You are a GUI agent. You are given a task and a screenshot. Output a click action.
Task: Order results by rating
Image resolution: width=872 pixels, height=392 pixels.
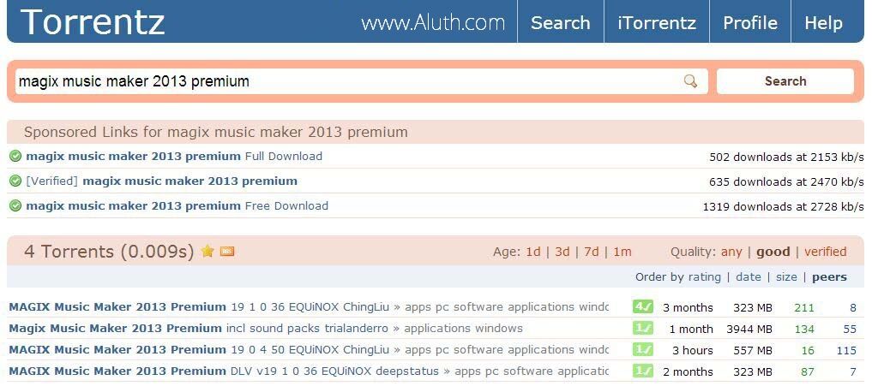(704, 276)
